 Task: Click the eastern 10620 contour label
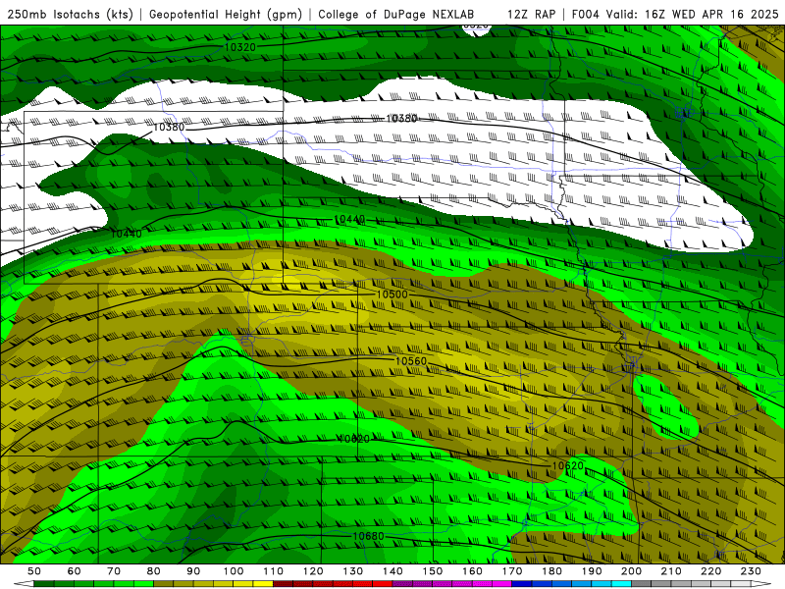(x=568, y=465)
